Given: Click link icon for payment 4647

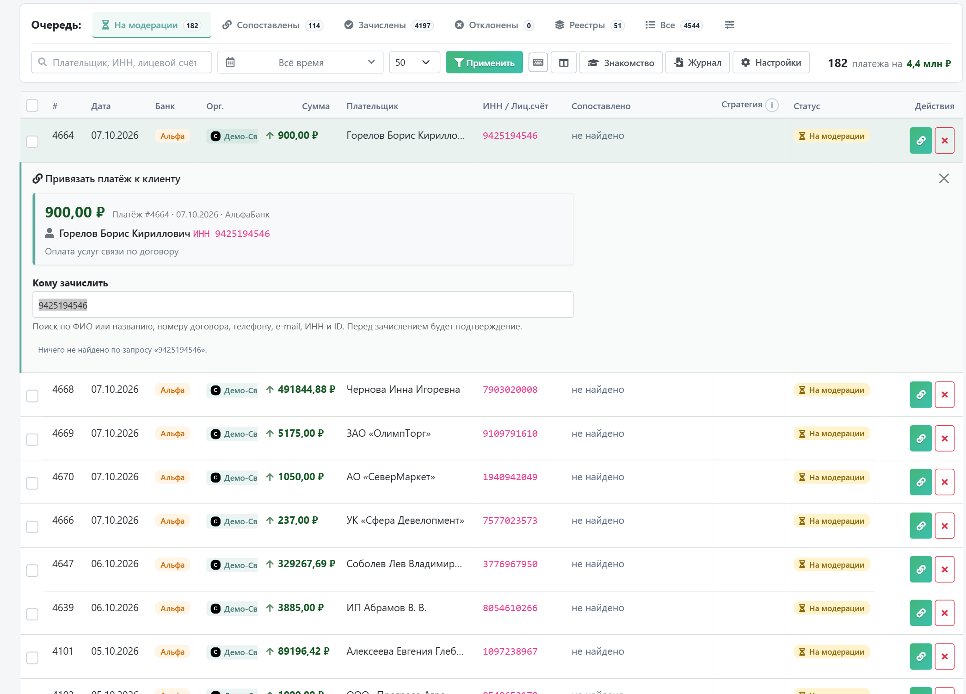Looking at the screenshot, I should (921, 569).
